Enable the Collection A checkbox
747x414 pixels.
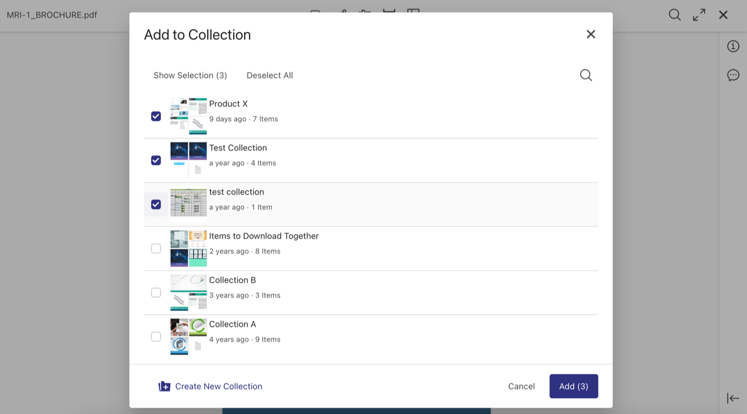[x=156, y=336]
